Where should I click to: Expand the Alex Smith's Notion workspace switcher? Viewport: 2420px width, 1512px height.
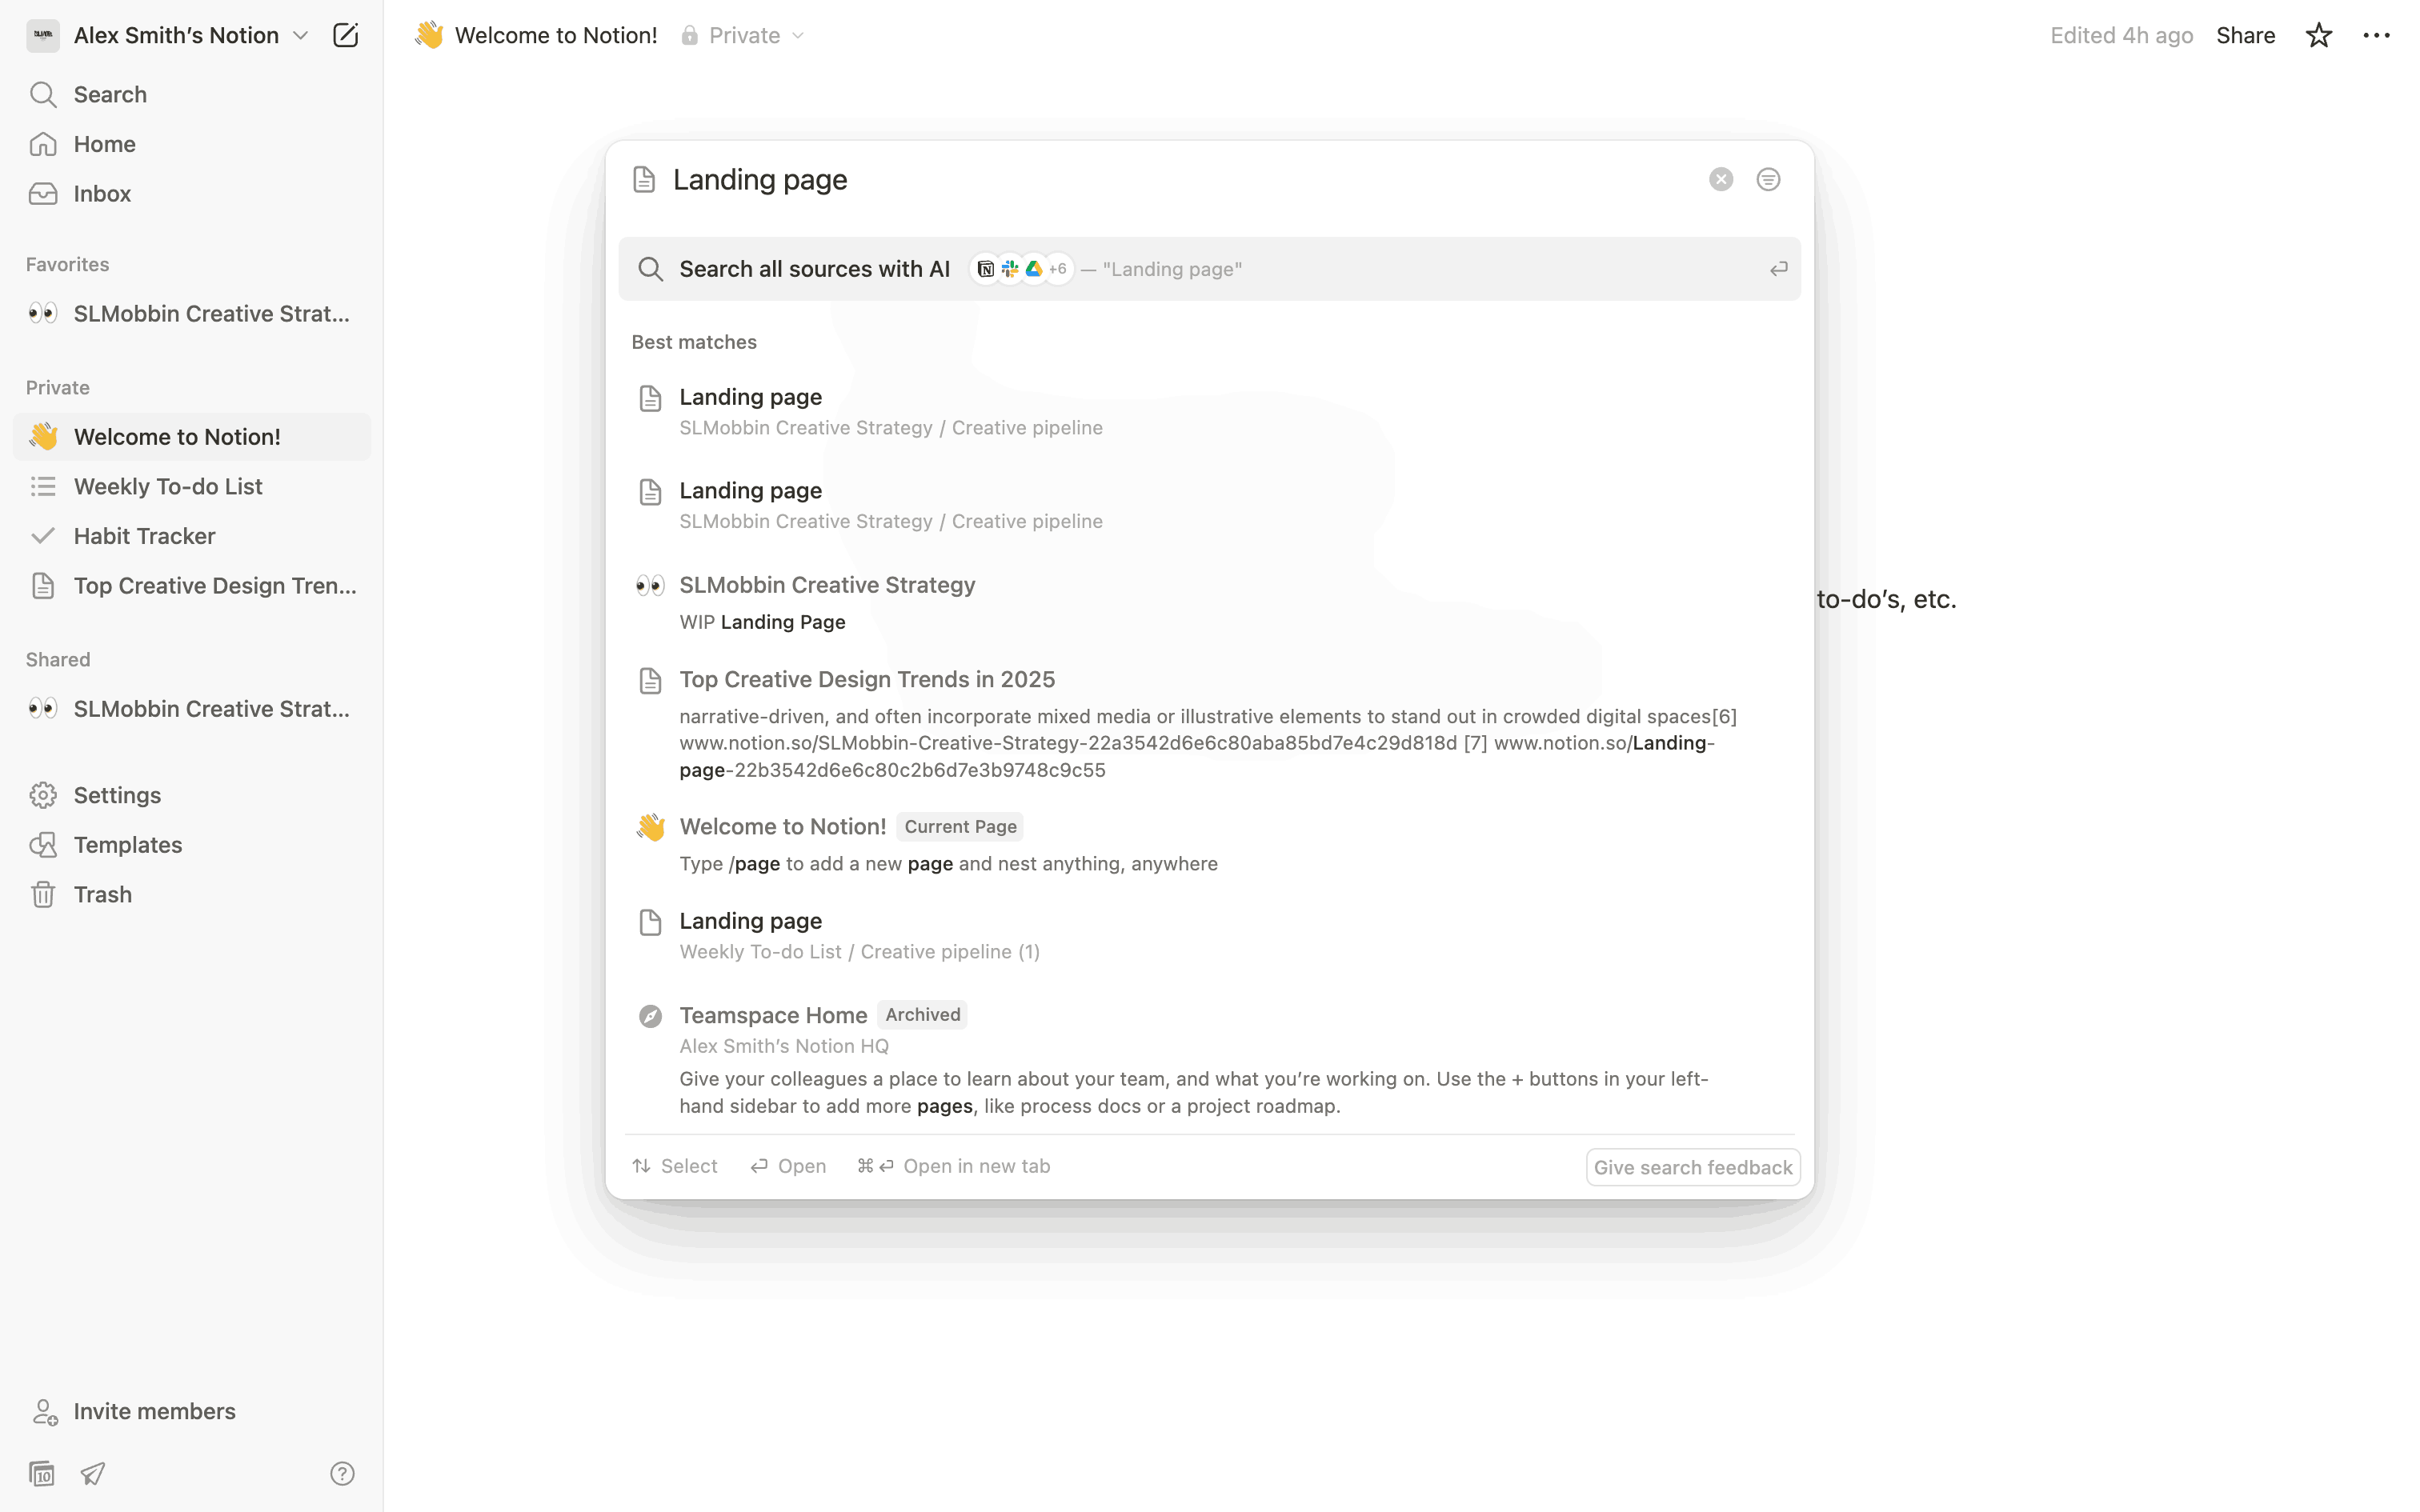pyautogui.click(x=176, y=36)
